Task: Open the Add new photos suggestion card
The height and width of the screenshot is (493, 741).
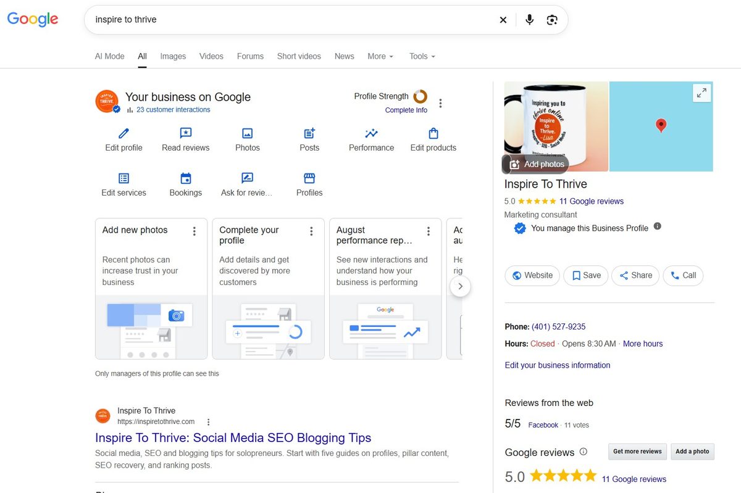Action: [x=151, y=288]
